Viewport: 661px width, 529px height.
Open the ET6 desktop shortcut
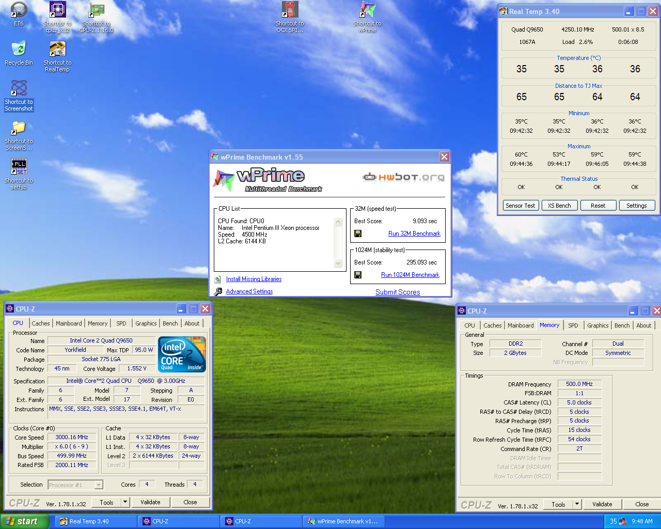point(19,10)
